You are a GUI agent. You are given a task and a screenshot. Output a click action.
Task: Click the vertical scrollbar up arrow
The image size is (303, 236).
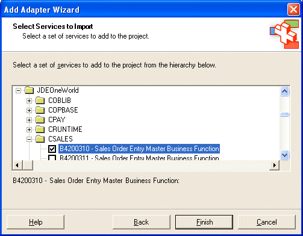[285, 92]
